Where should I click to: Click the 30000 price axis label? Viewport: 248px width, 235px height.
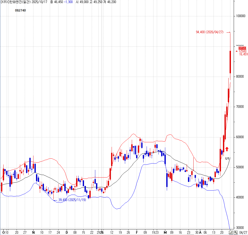(240, 228)
